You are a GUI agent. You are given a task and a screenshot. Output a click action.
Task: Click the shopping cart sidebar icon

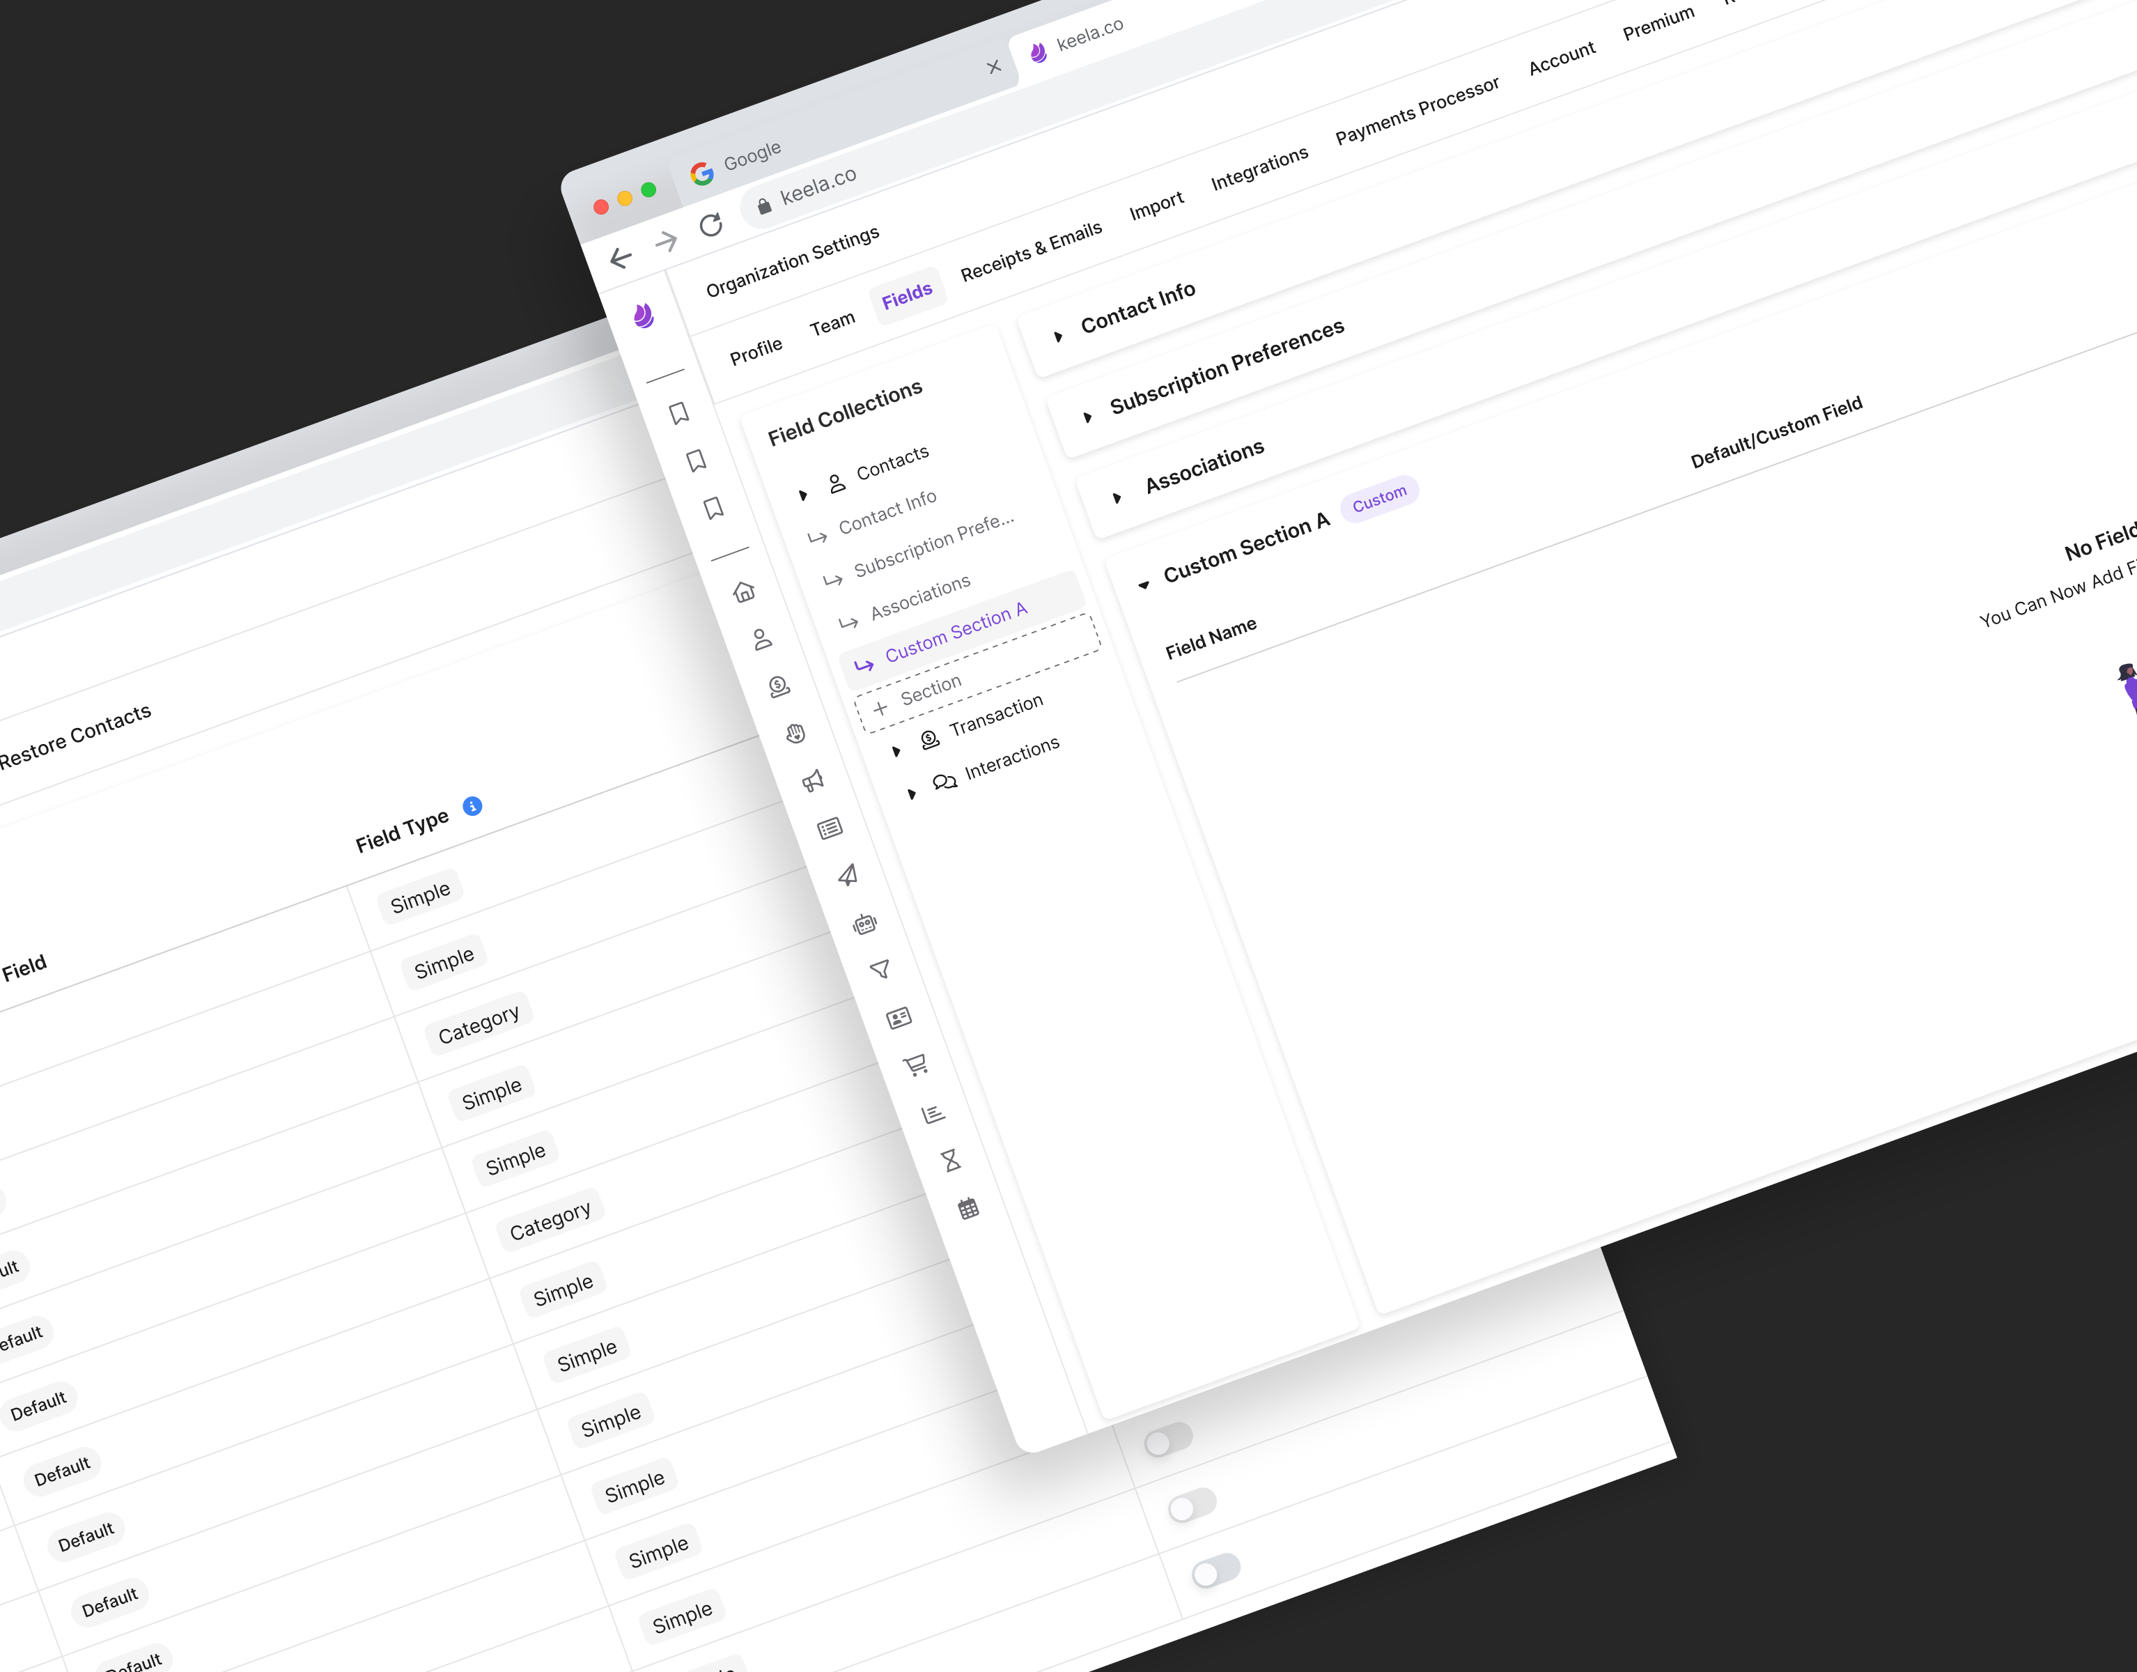[x=916, y=1065]
